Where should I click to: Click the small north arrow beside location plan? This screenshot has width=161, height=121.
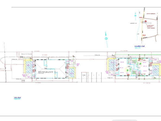point(135,16)
